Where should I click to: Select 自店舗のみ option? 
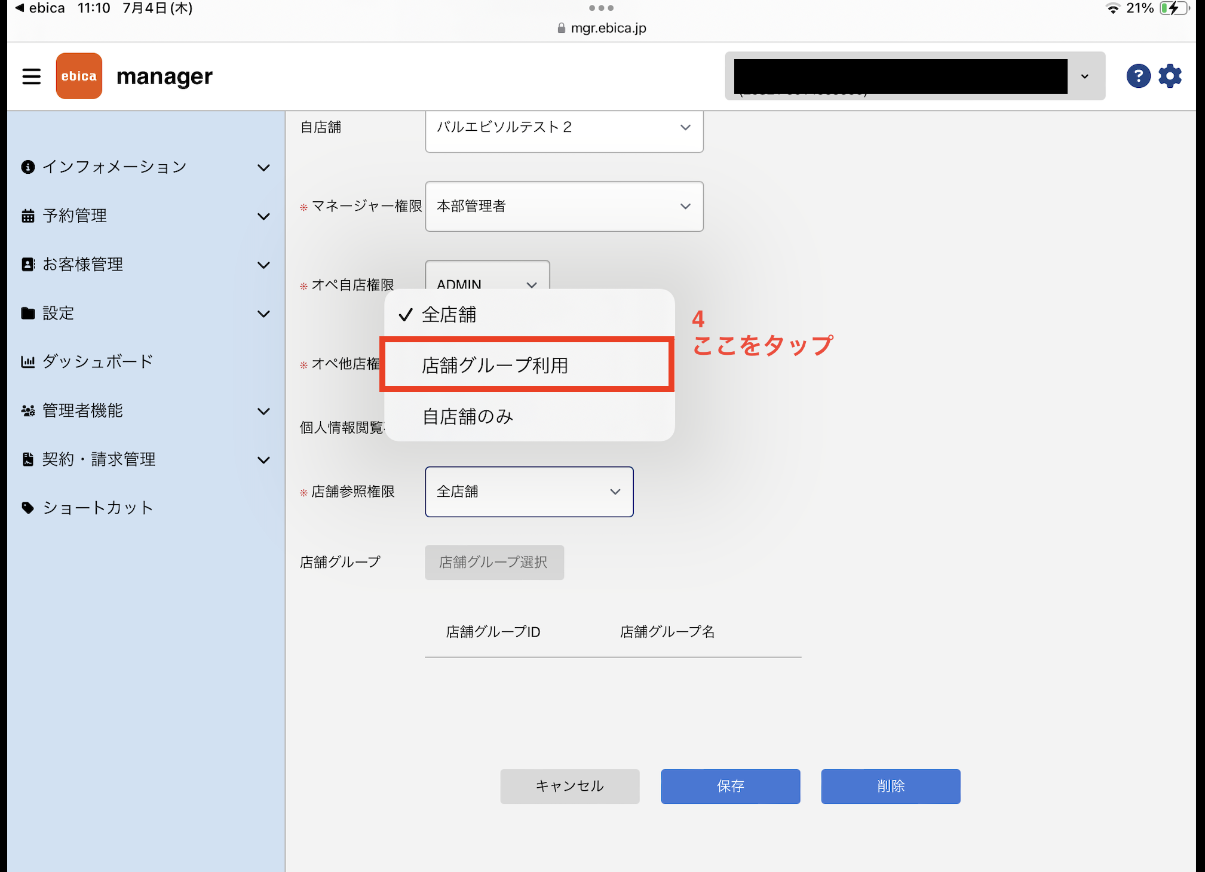tap(529, 416)
